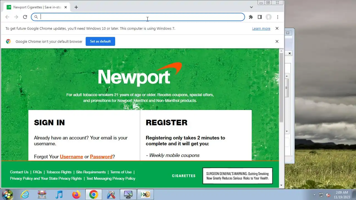This screenshot has width=356, height=200.
Task: Open the Chrome extensions puzzle icon
Action: click(251, 17)
